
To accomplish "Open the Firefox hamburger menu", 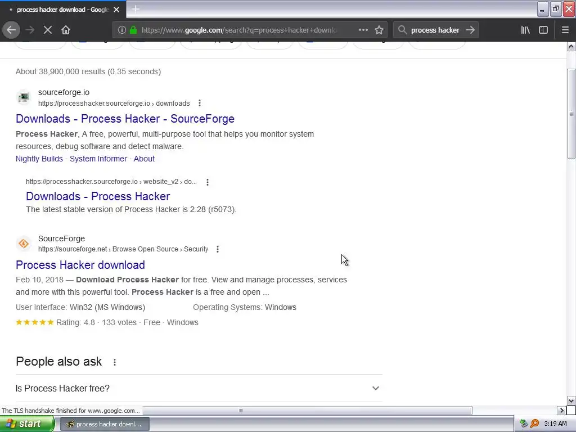I will pos(565,30).
